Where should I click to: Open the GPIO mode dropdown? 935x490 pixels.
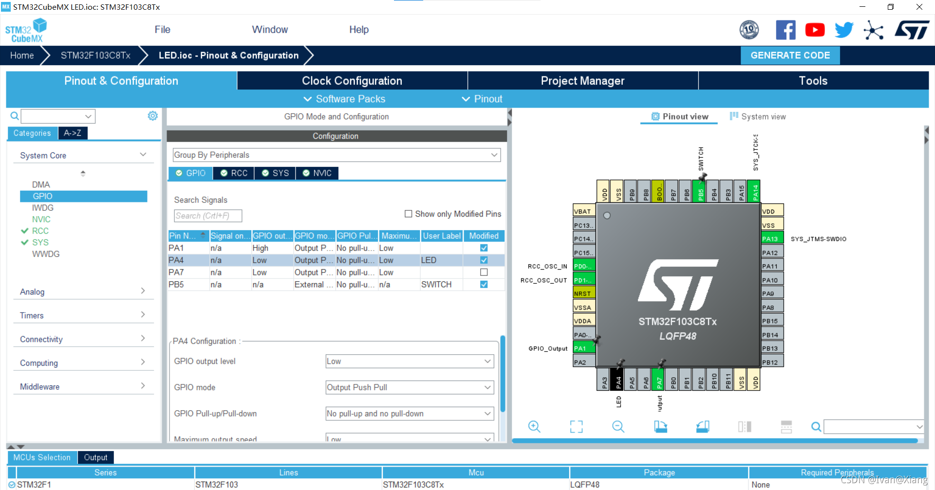click(x=410, y=387)
